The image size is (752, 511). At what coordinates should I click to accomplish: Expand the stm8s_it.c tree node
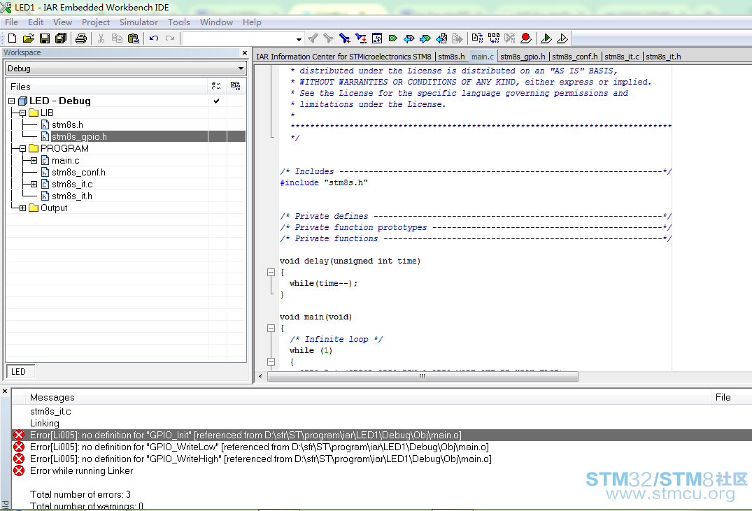click(x=34, y=184)
